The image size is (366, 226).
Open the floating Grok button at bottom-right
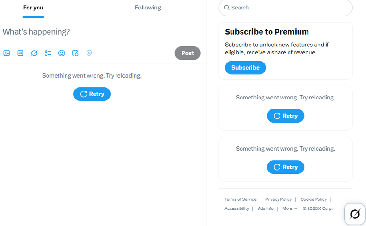[355, 214]
